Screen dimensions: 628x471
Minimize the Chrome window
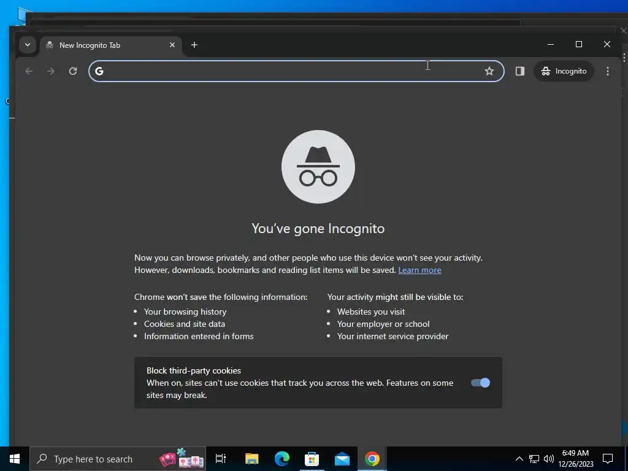pos(551,44)
